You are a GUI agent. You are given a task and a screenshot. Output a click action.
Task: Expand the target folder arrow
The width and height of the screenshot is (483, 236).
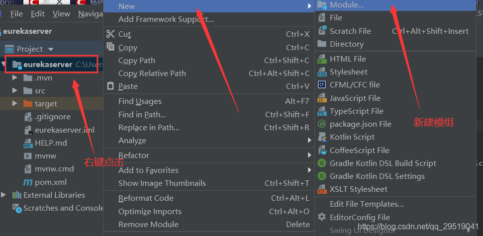click(x=16, y=104)
